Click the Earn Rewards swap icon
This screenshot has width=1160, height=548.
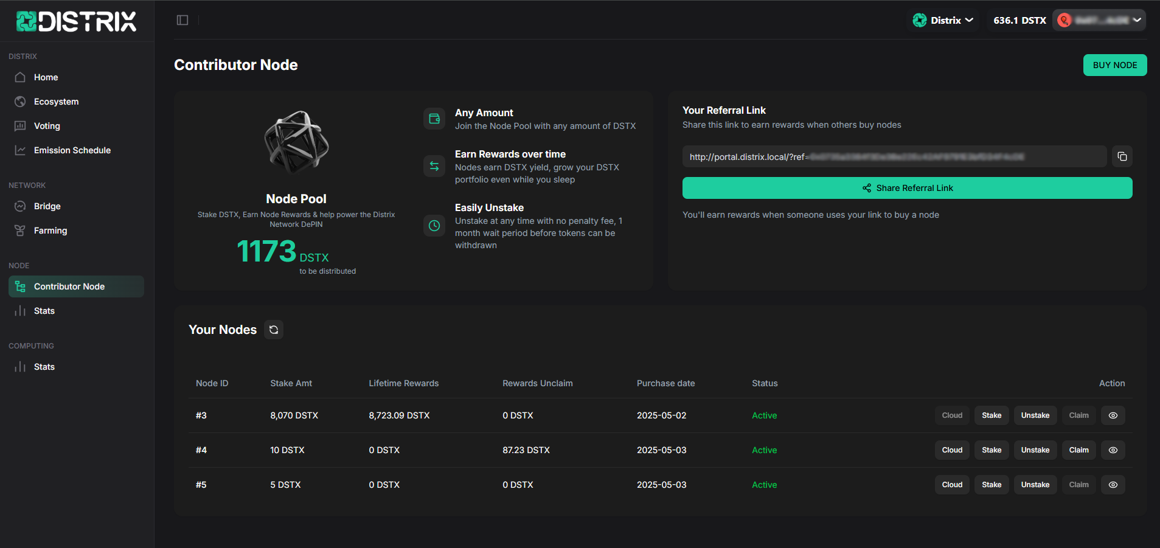(x=434, y=166)
